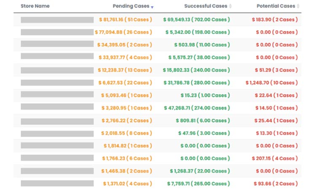Select pending value $ 2,766.22 ( 2 Cases )
This screenshot has width=316, height=189.
tap(127, 121)
